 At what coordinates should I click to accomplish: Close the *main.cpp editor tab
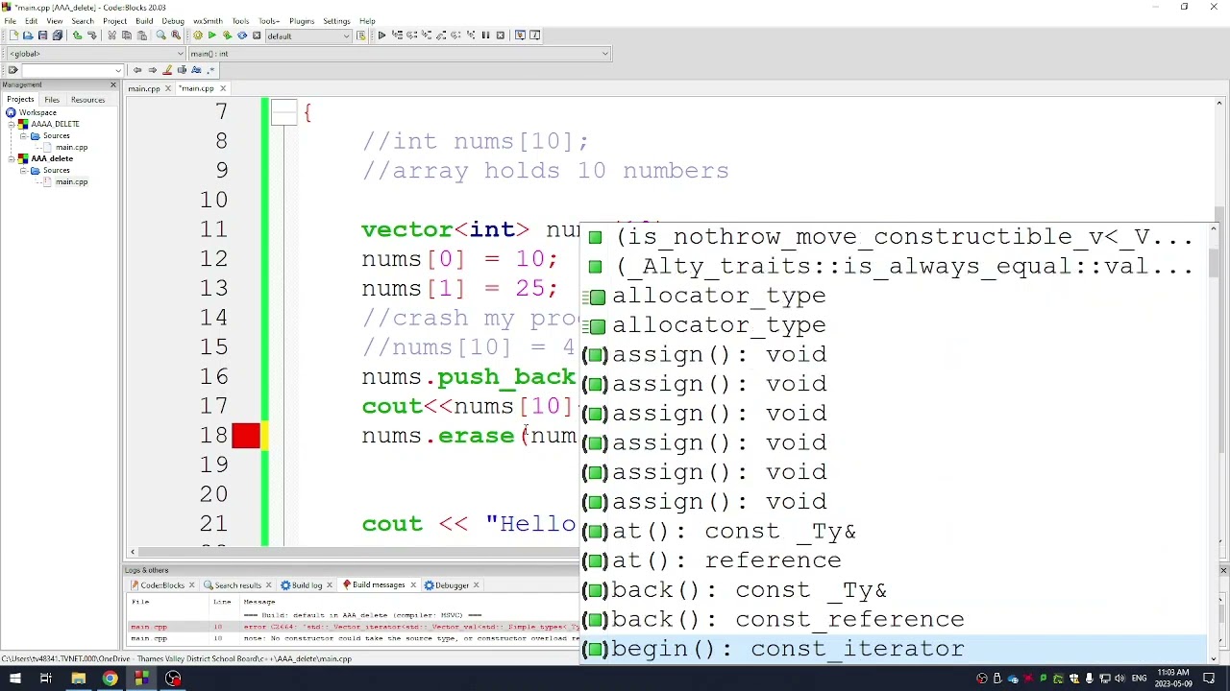(223, 88)
